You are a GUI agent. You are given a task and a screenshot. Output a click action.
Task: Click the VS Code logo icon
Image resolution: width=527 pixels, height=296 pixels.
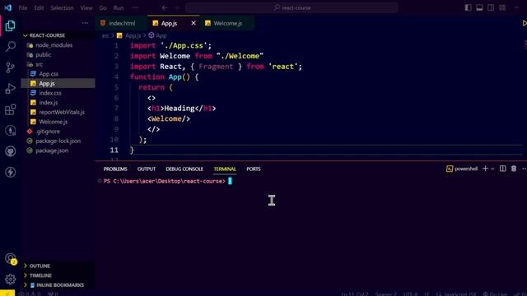tap(7, 7)
